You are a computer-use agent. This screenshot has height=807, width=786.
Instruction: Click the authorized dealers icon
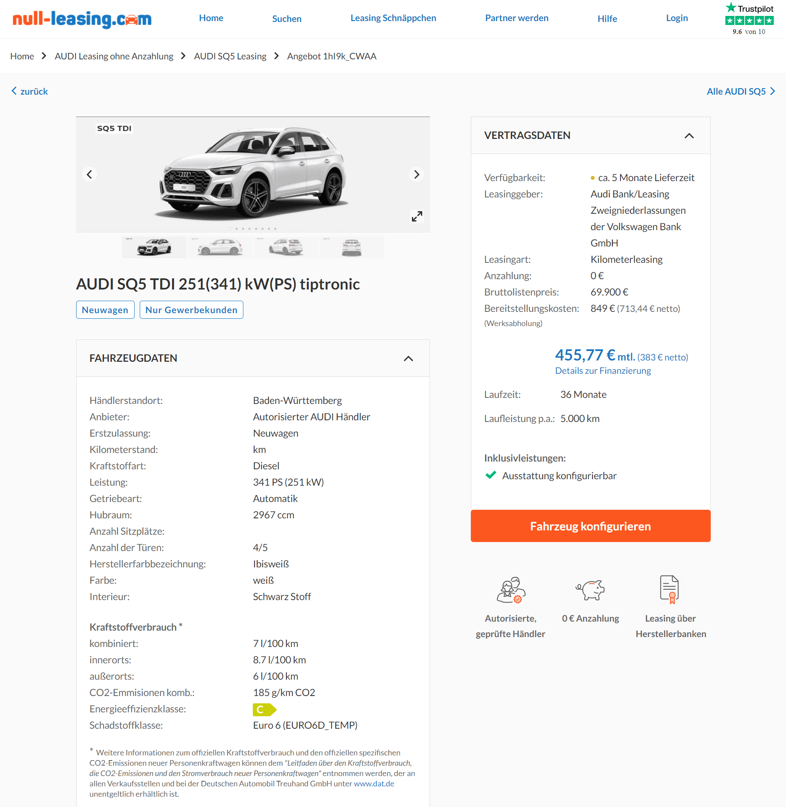(511, 590)
